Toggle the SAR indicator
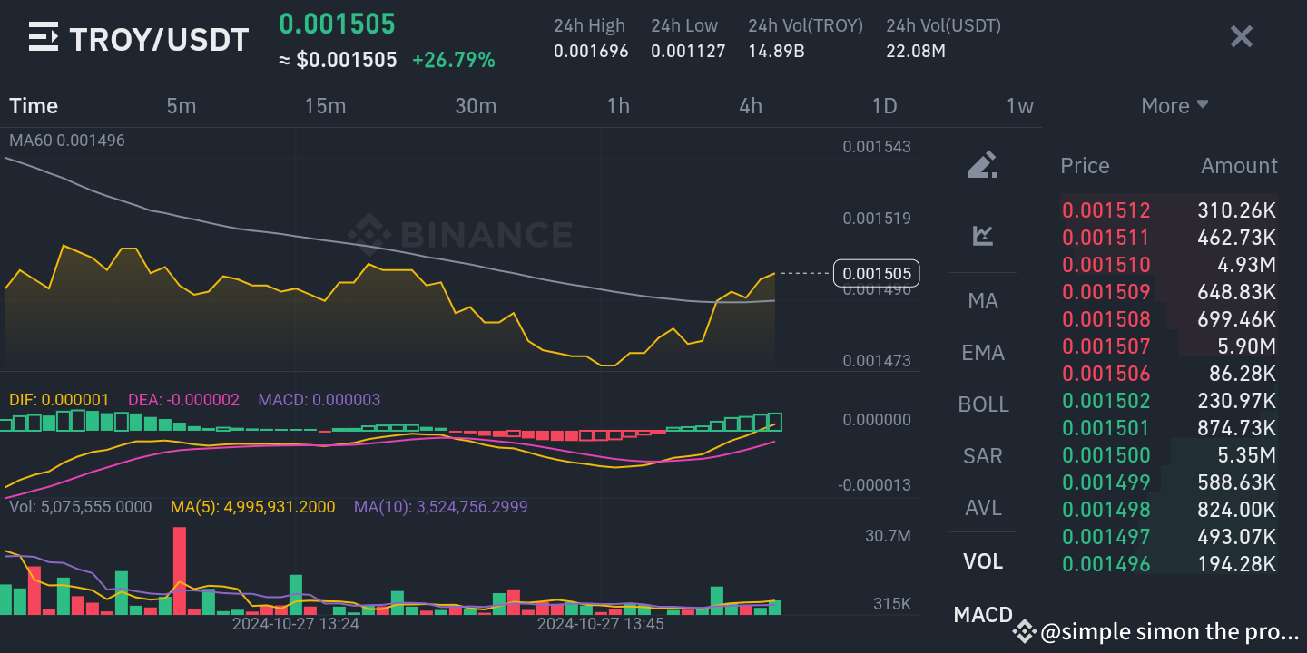The height and width of the screenshot is (653, 1307). 983,455
